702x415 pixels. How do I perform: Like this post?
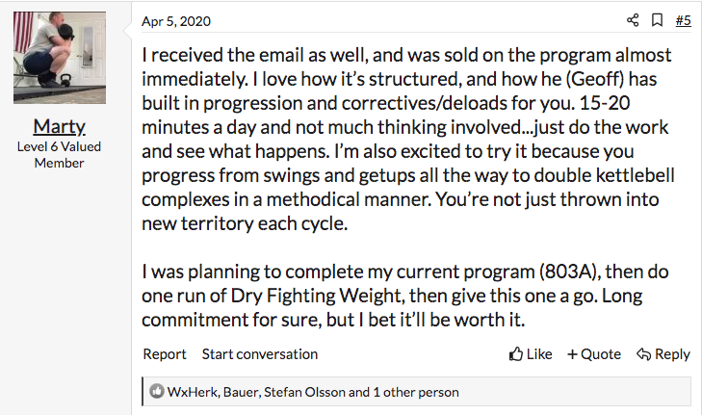point(532,354)
